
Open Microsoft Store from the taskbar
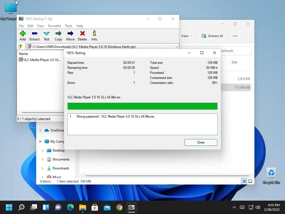(95, 207)
